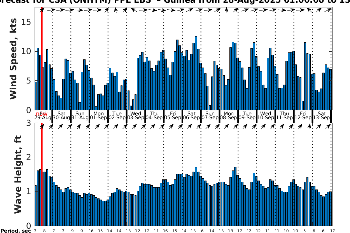
Task: Click the 'Wind Speed, kts' axis label
Action: coord(13,59)
